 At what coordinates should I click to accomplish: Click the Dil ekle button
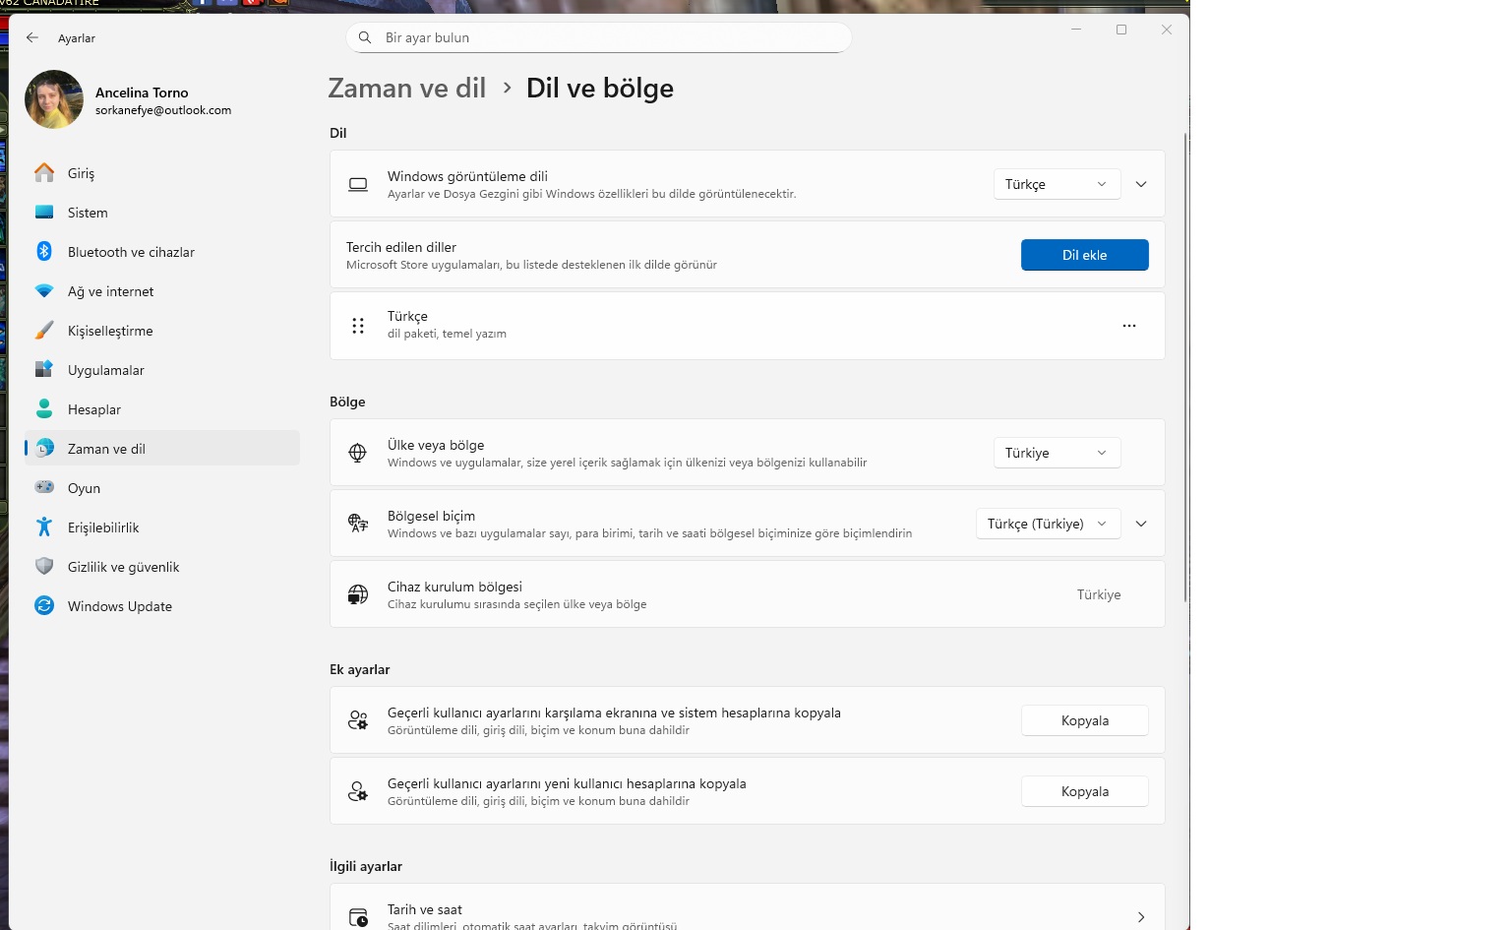point(1084,255)
